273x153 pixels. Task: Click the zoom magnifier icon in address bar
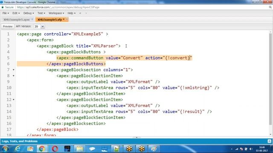(x=270, y=7)
